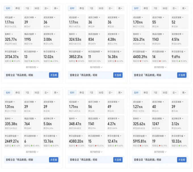Open the 周 dropdown above the 1.70万元 panel
The height and width of the screenshot is (172, 193).
pos(184,8)
